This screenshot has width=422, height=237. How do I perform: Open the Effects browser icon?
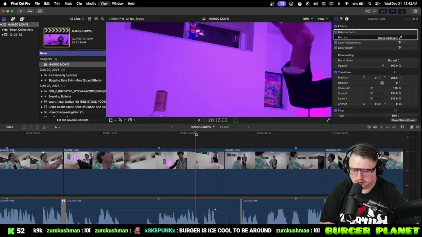(x=411, y=127)
